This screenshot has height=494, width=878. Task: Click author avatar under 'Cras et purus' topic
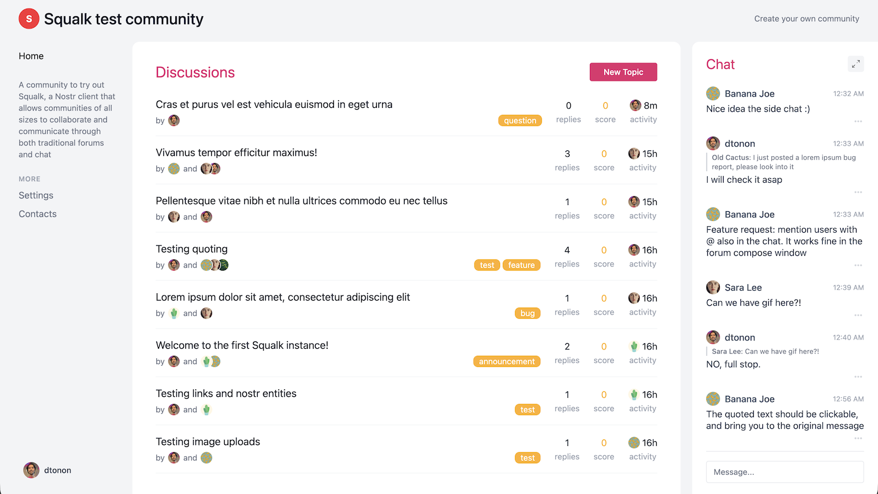(174, 120)
